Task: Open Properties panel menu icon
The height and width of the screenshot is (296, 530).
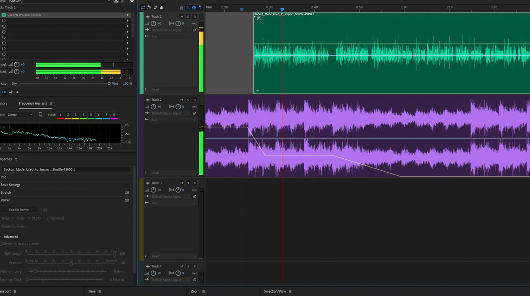Action: coord(16,159)
